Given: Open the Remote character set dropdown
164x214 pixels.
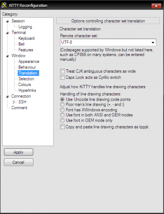Looking at the screenshot, I should click(153, 42).
